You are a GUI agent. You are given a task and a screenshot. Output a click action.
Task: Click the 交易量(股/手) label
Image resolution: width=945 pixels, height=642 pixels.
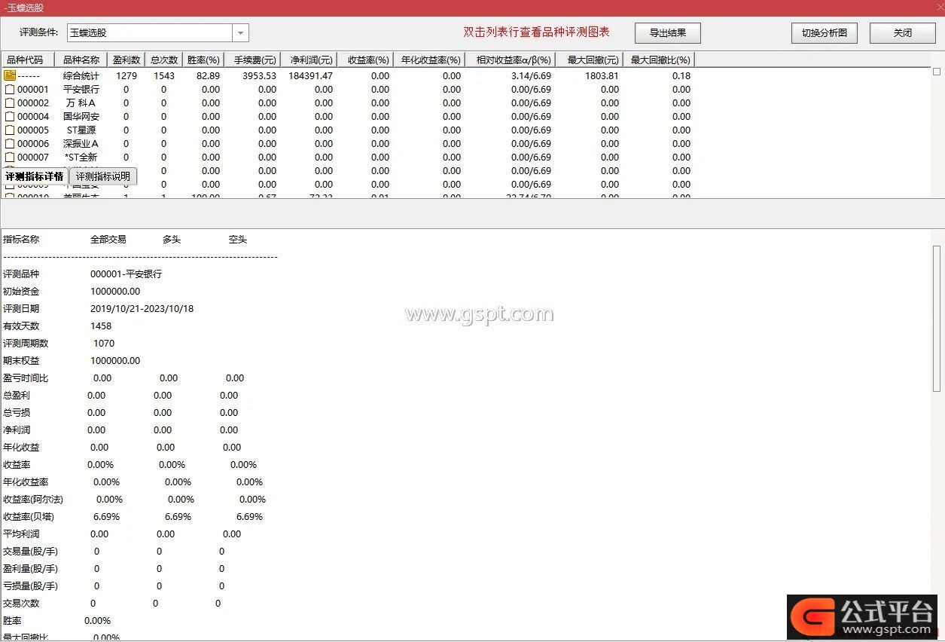click(30, 551)
